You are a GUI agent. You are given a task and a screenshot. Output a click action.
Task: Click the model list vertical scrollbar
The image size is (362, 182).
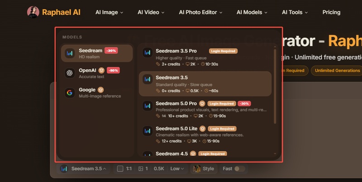[x=275, y=86]
